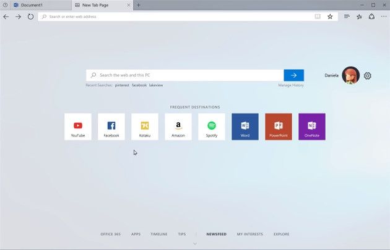Open the YouTube destination tile
Viewport: 390px width, 250px height.
[x=78, y=127]
